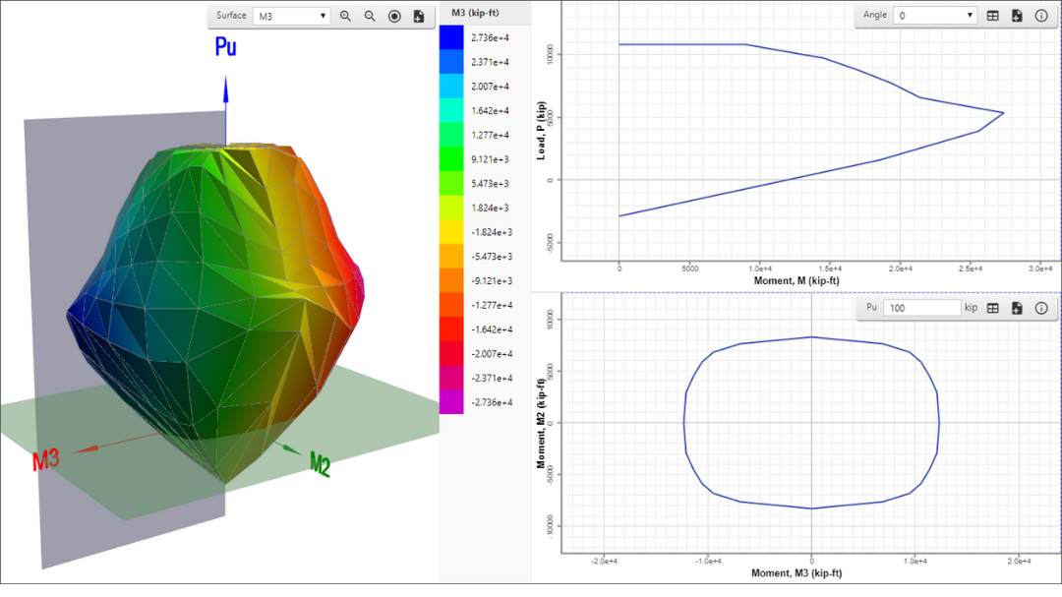This screenshot has height=597, width=1062.
Task: Export the M2-M3 diagram to file
Action: click(x=1017, y=308)
